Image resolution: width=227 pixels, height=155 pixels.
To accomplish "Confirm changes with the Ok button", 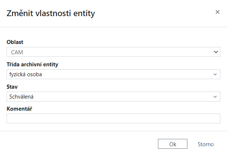I will coord(173,144).
